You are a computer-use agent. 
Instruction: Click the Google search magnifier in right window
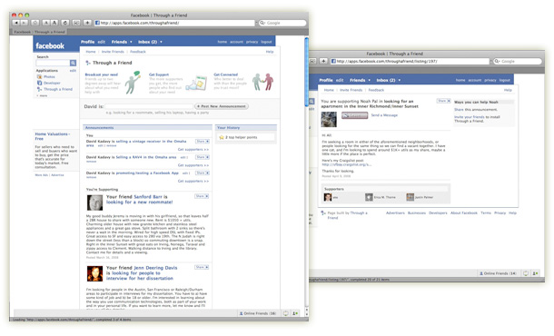point(498,61)
